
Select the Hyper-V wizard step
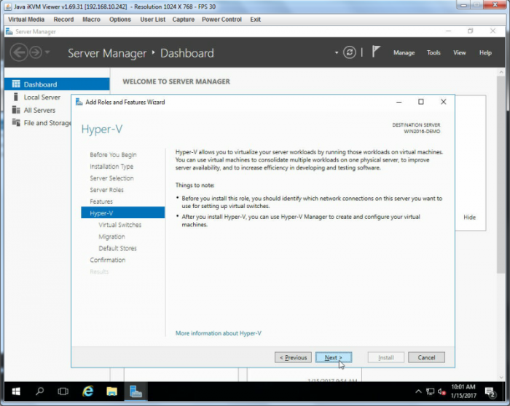(x=123, y=212)
